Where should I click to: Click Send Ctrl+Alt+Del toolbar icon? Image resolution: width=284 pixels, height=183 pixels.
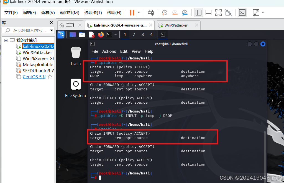click(x=151, y=12)
